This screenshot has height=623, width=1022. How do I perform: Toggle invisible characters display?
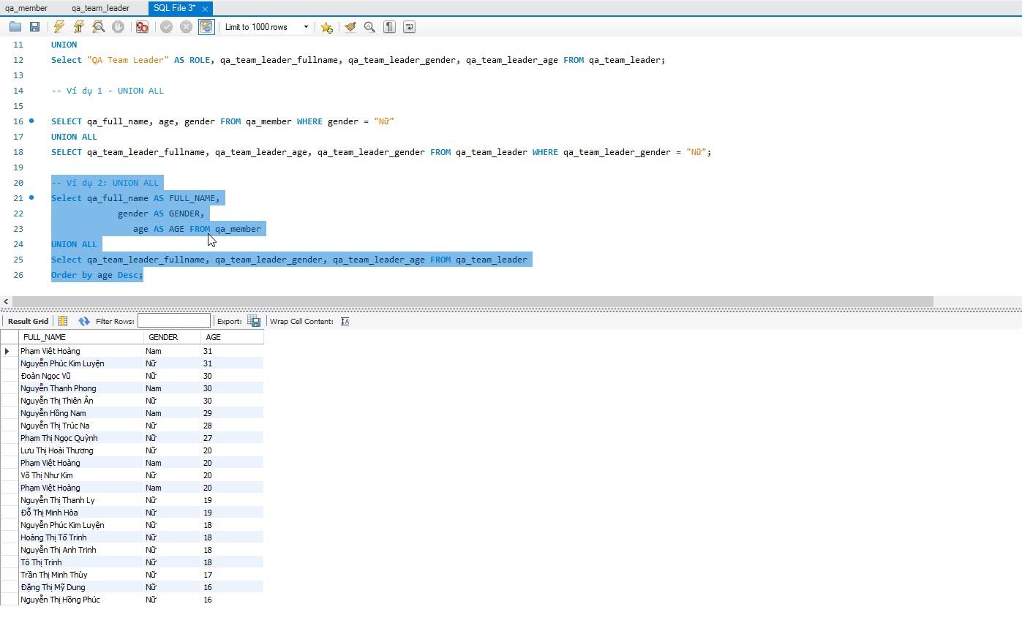pos(389,27)
